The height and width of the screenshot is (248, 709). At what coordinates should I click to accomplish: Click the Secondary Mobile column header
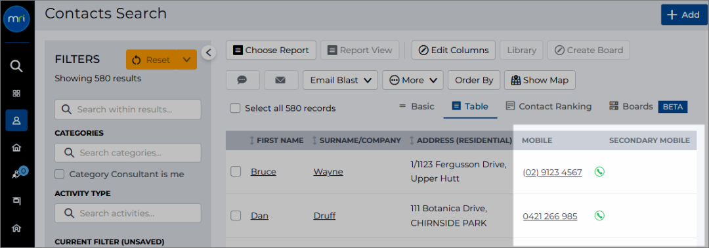(649, 140)
